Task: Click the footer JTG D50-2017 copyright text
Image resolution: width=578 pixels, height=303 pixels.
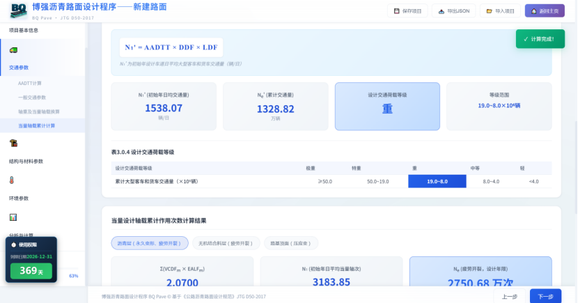Action: (x=184, y=296)
